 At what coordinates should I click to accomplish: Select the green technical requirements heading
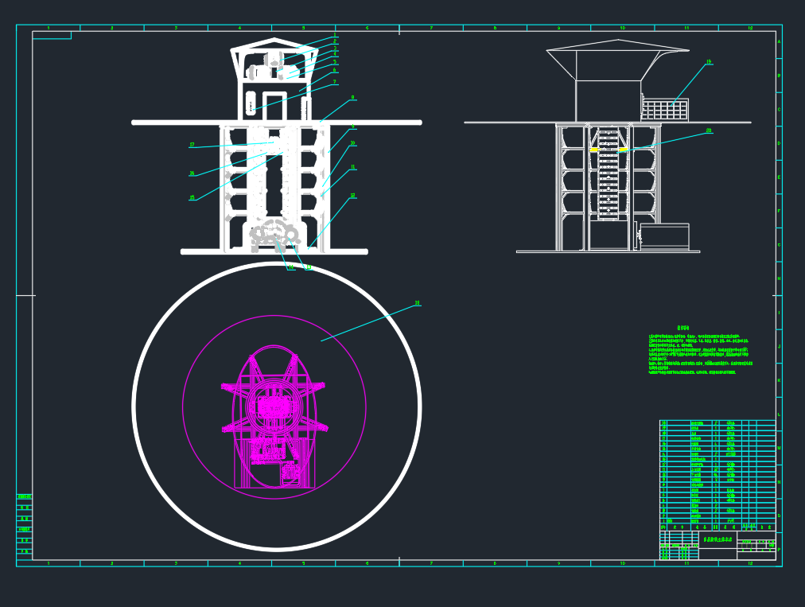click(682, 328)
